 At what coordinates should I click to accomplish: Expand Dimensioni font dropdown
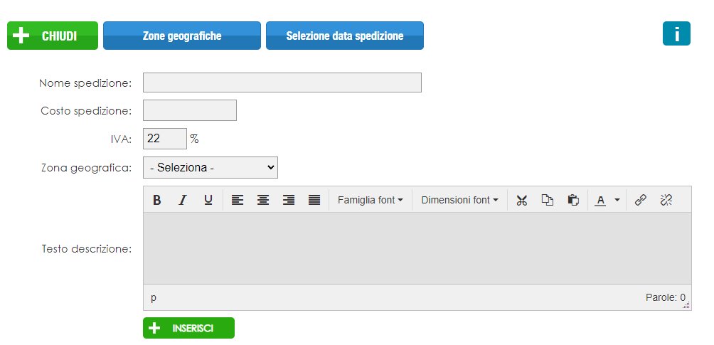pyautogui.click(x=459, y=201)
